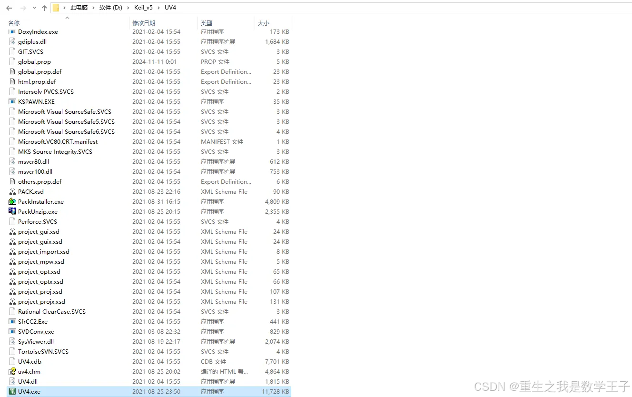Select Microsoft Visual SourceSafe5.SVCS file name

click(x=66, y=121)
